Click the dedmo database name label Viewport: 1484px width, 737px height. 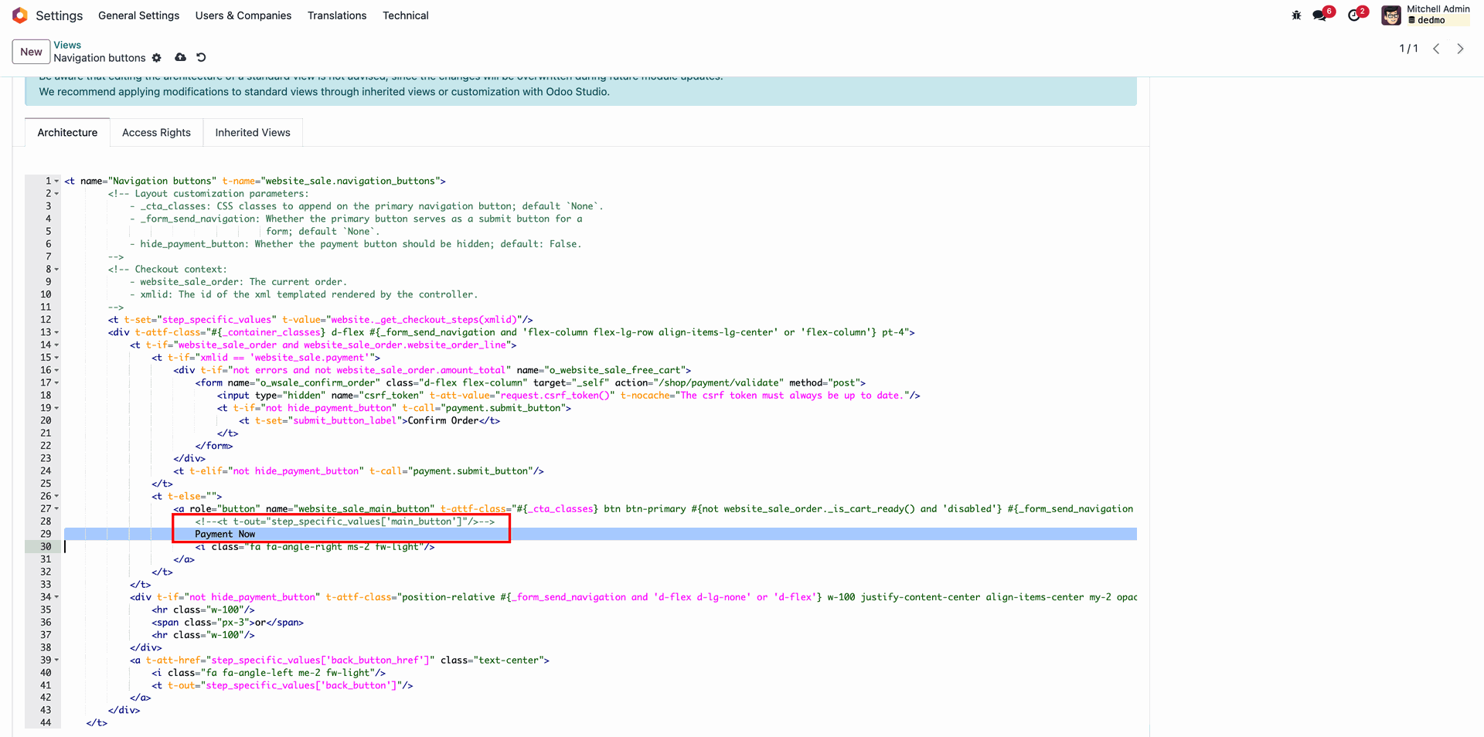1431,21
